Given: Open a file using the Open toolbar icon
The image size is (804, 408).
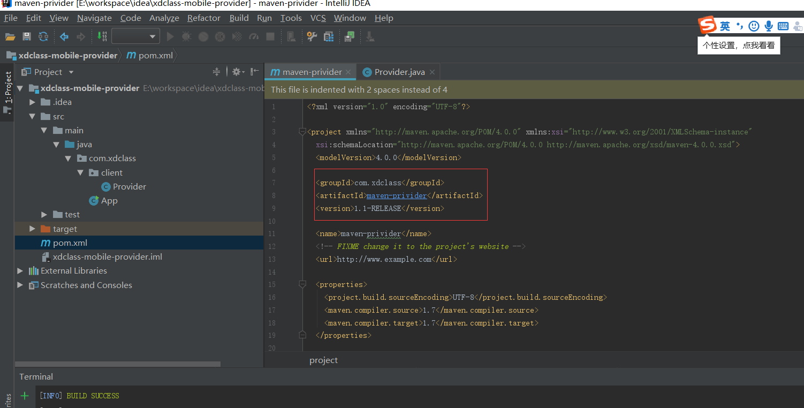Looking at the screenshot, I should click(x=11, y=36).
